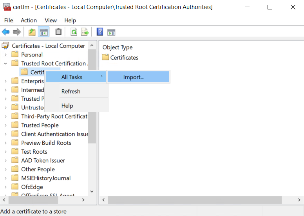Click the Certificates - Local Computer root icon
Viewport: 304px width, 216px height.
tap(5, 46)
